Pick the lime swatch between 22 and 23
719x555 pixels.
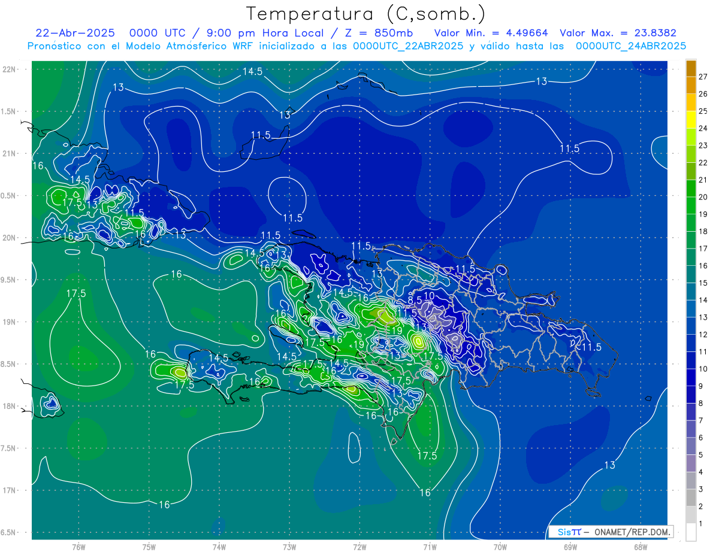point(691,154)
